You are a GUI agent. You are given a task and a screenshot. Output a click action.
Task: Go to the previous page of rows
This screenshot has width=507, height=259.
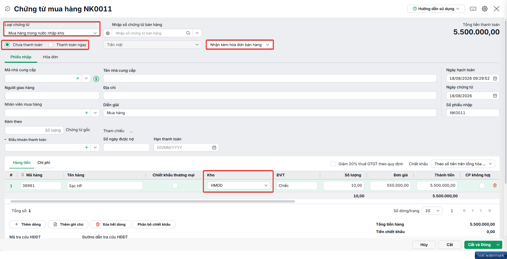pos(473,211)
